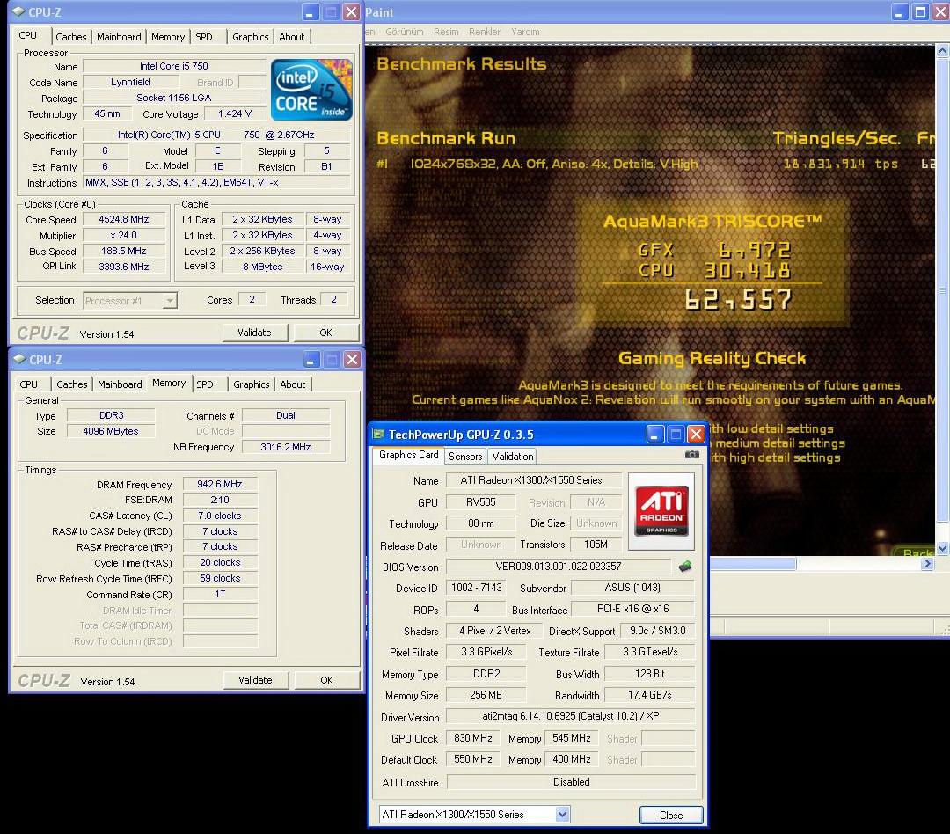Click OK in top CPU-Z window
Image resolution: width=950 pixels, height=834 pixels.
[326, 333]
